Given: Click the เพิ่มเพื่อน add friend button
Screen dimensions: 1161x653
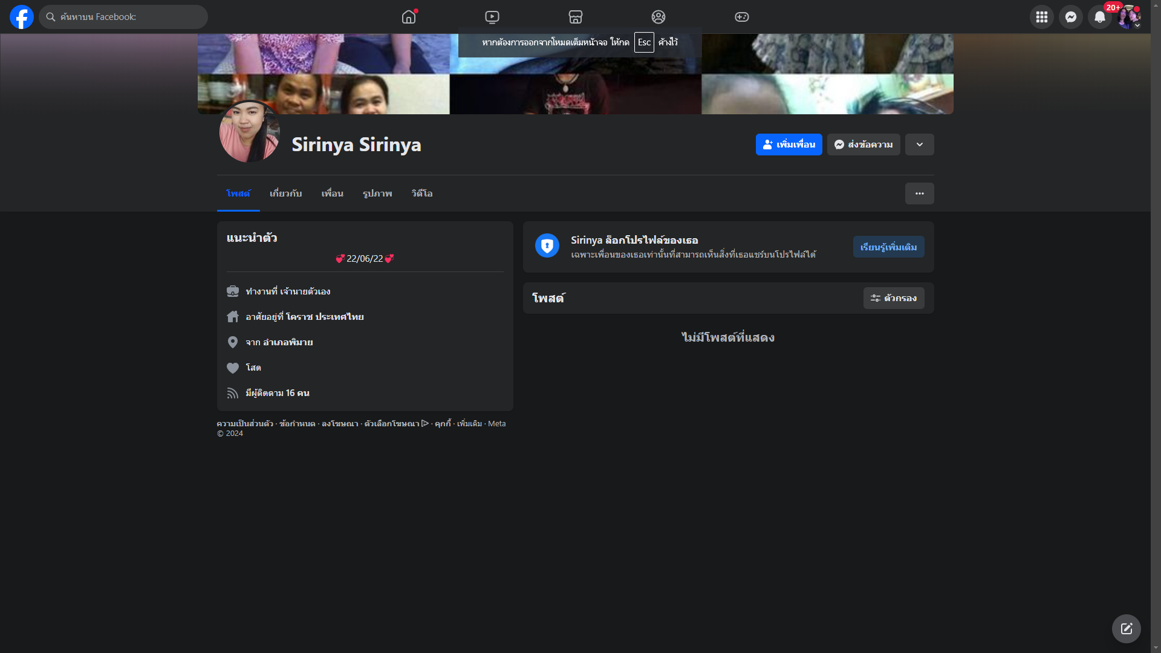Looking at the screenshot, I should point(789,145).
